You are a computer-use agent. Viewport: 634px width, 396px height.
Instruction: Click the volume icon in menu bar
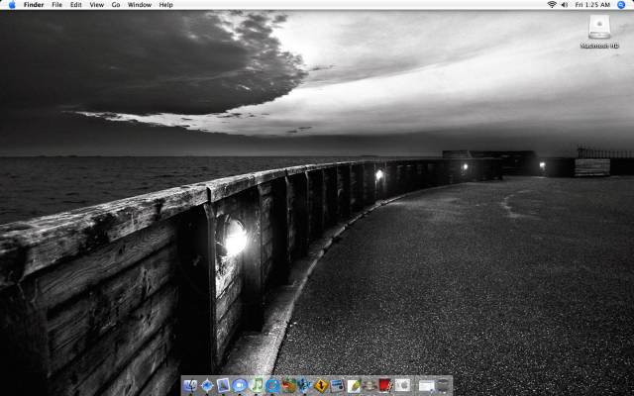point(565,5)
